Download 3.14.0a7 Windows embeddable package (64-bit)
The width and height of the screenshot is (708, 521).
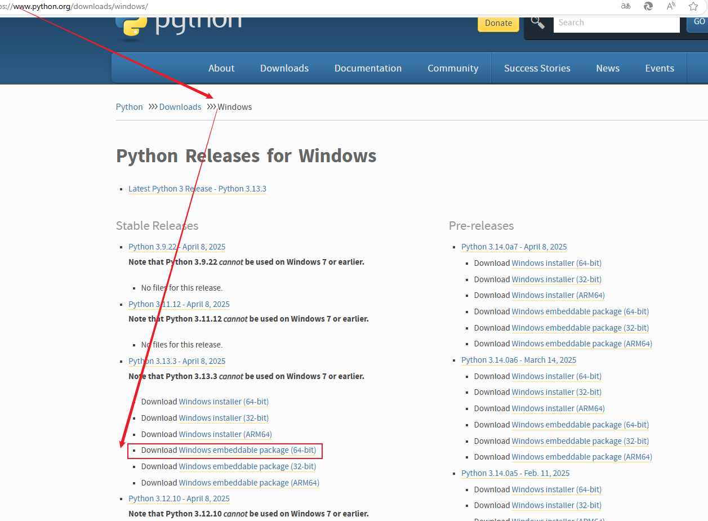pyautogui.click(x=580, y=311)
